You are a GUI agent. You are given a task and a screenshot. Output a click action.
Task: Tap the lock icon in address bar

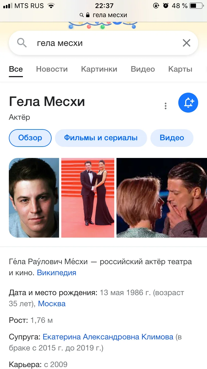pyautogui.click(x=88, y=15)
